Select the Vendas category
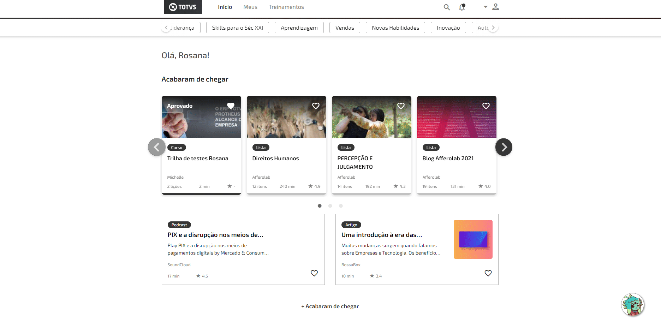661x322 pixels. point(345,28)
